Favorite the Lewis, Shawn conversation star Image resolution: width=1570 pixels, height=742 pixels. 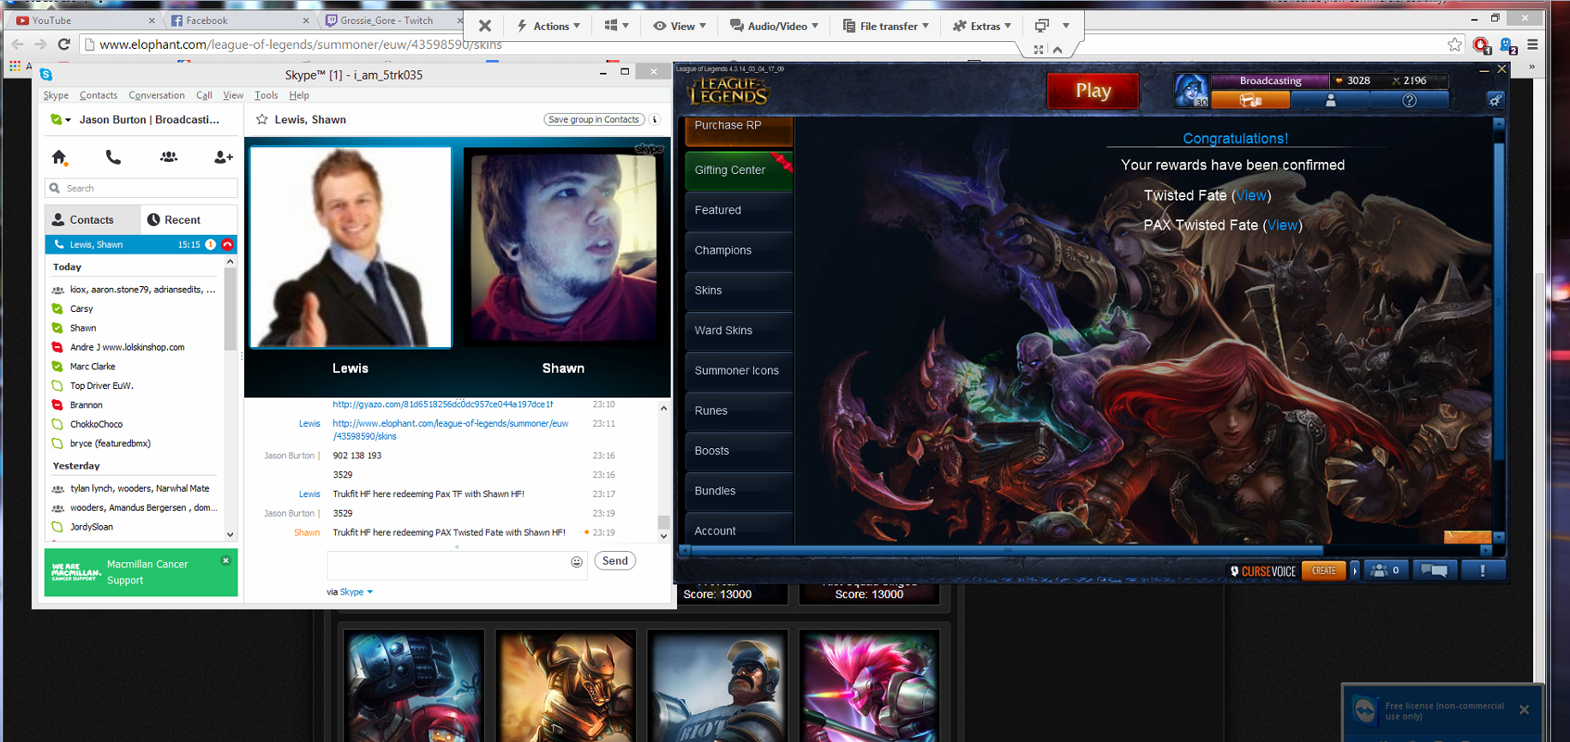click(262, 119)
